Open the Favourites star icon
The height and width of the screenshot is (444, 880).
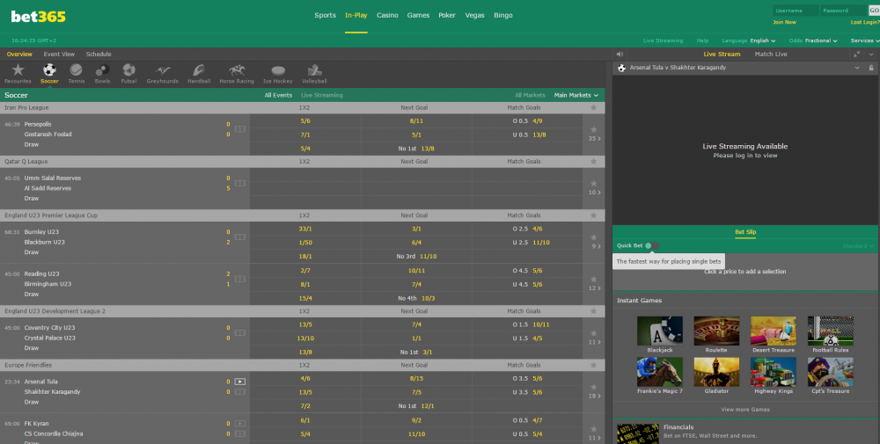coord(18,70)
